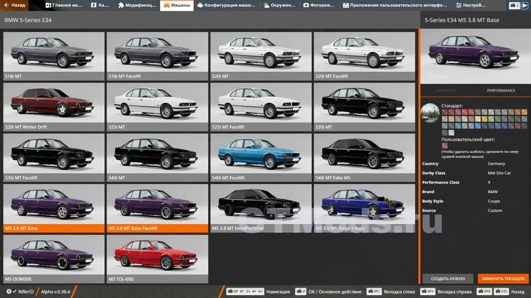The image size is (531, 298).
Task: Click the OK / Основное действие hint
Action: pyautogui.click(x=328, y=292)
